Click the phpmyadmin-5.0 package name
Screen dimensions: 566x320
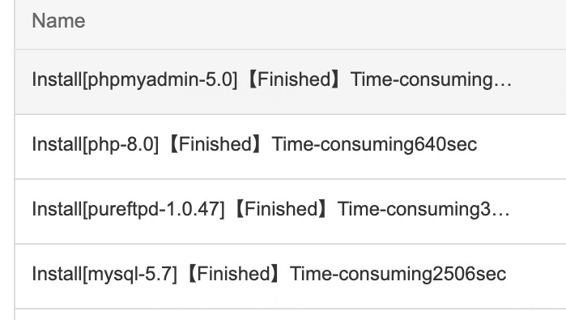click(161, 79)
